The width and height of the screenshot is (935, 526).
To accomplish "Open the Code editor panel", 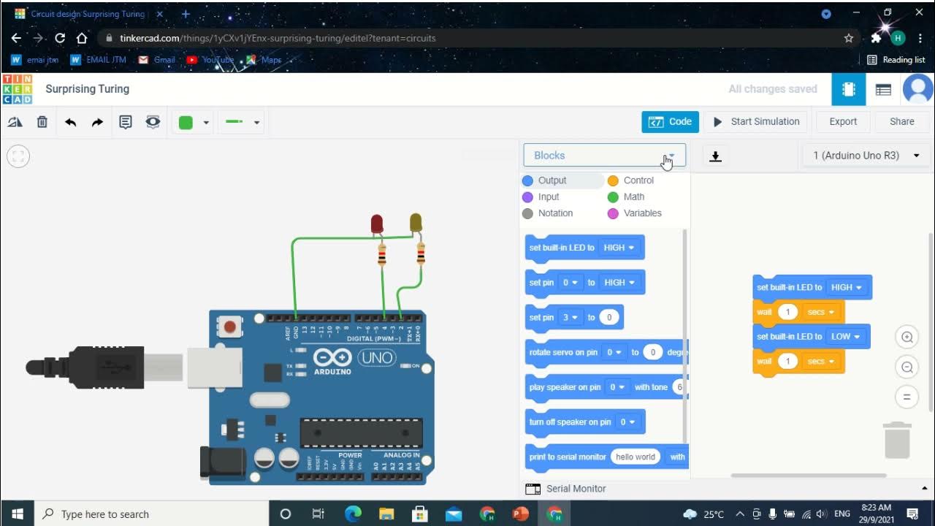I will tap(670, 122).
